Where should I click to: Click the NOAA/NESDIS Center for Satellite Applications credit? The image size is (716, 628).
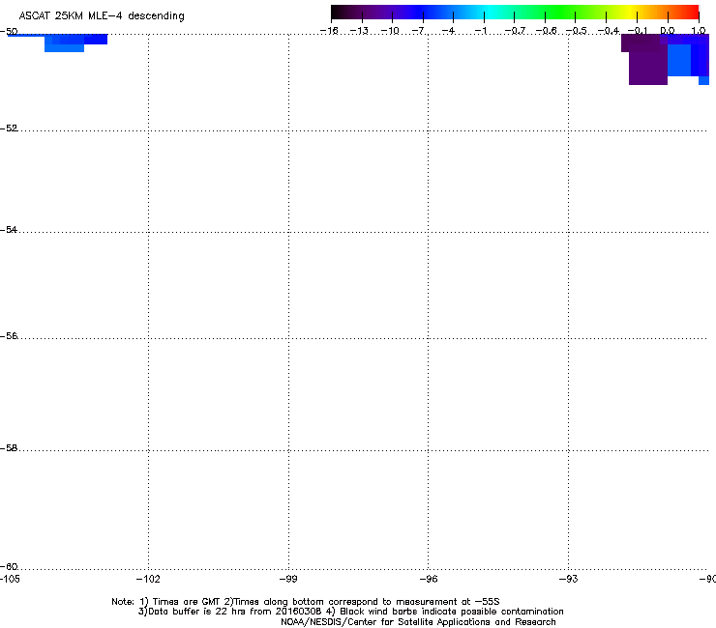click(418, 622)
